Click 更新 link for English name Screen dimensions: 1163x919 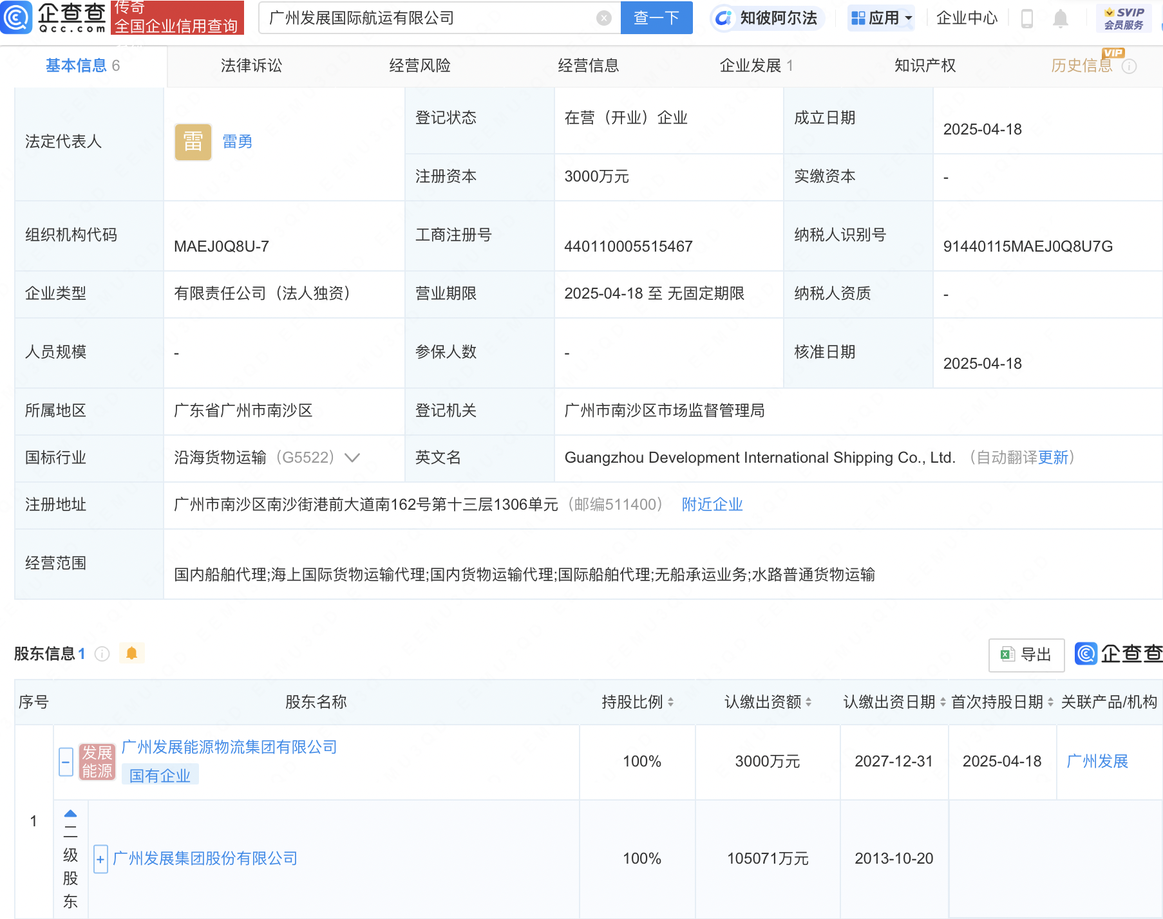tap(1053, 458)
